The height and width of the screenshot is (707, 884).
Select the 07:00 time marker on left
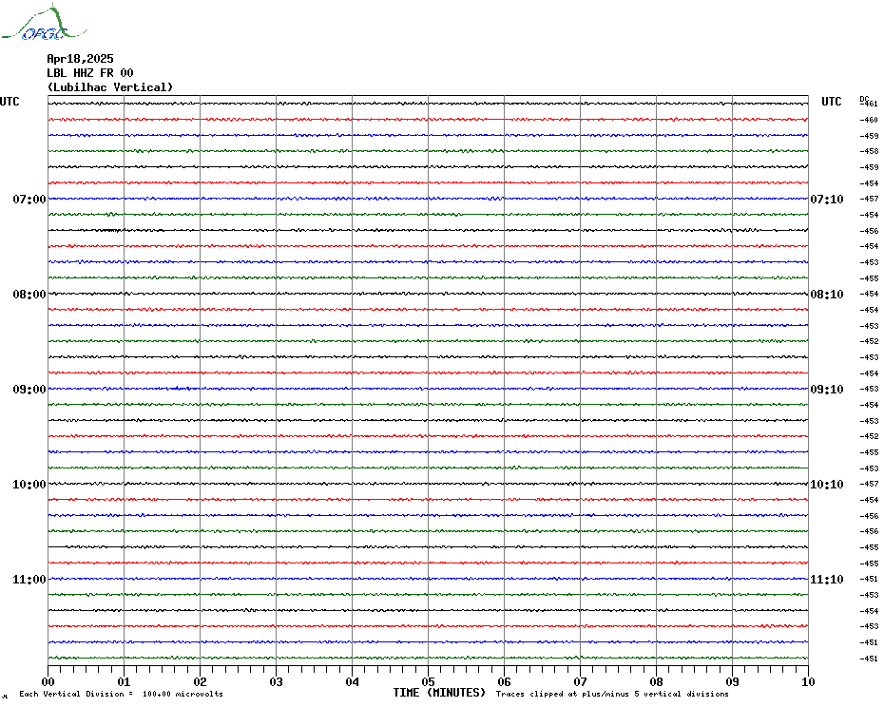(29, 200)
